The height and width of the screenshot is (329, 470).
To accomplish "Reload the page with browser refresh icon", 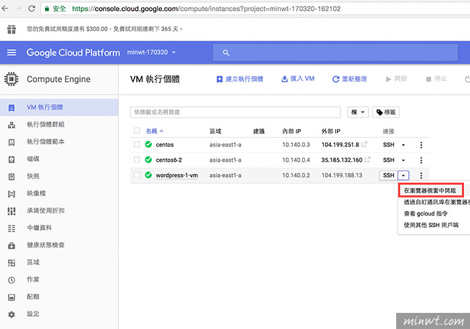I will pos(32,8).
